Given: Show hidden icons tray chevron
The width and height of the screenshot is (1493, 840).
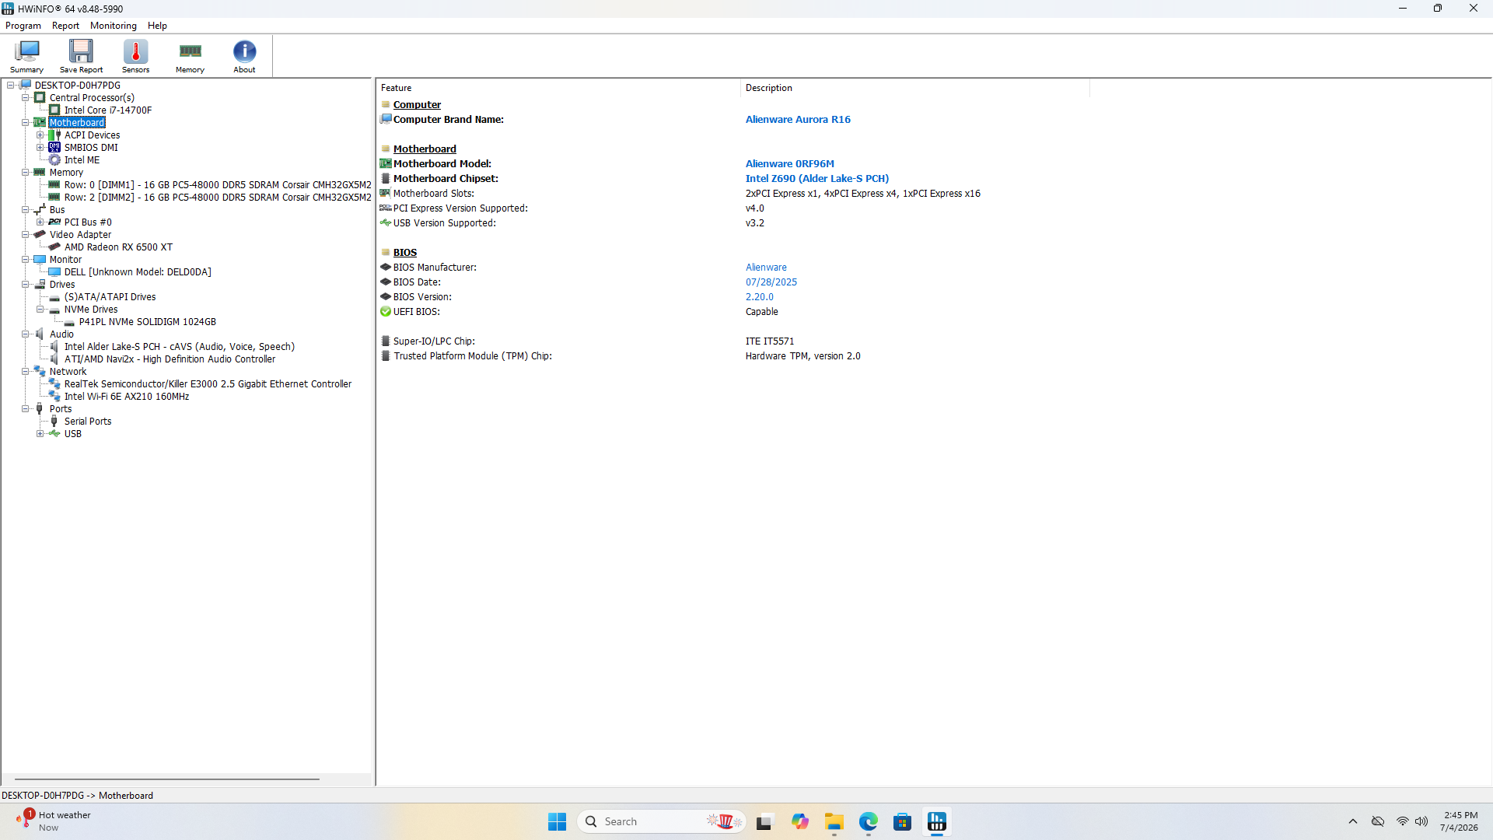Looking at the screenshot, I should click(x=1353, y=821).
